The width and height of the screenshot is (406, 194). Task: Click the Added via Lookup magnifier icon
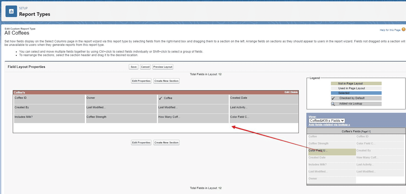tap(333, 104)
